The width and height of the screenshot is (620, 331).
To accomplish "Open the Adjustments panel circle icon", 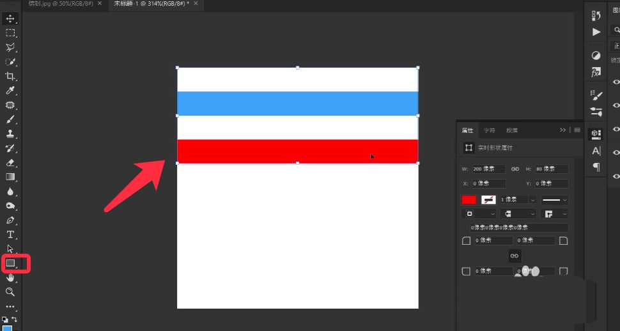I will (x=596, y=56).
